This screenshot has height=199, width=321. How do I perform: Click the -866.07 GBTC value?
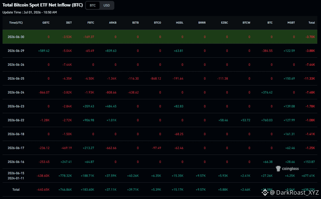click(x=44, y=92)
